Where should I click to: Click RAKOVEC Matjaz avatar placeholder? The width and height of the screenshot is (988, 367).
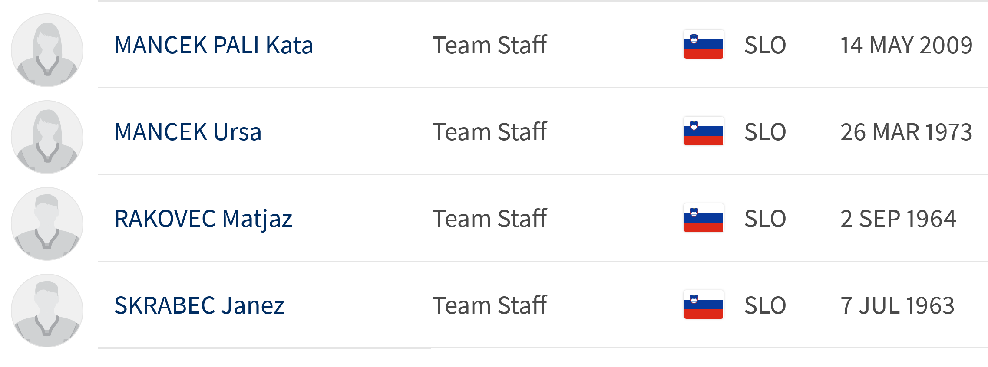pyautogui.click(x=47, y=224)
